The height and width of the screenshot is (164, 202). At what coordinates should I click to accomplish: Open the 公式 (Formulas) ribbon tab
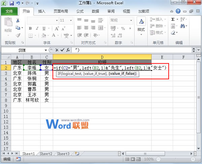click(80, 11)
